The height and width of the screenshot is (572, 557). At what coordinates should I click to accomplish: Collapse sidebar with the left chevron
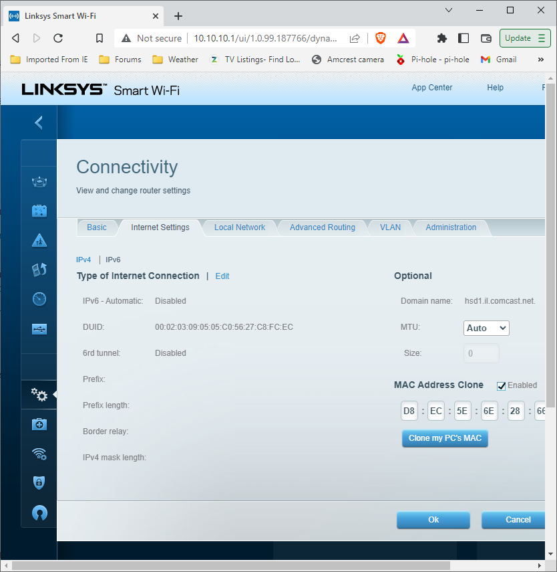[39, 122]
